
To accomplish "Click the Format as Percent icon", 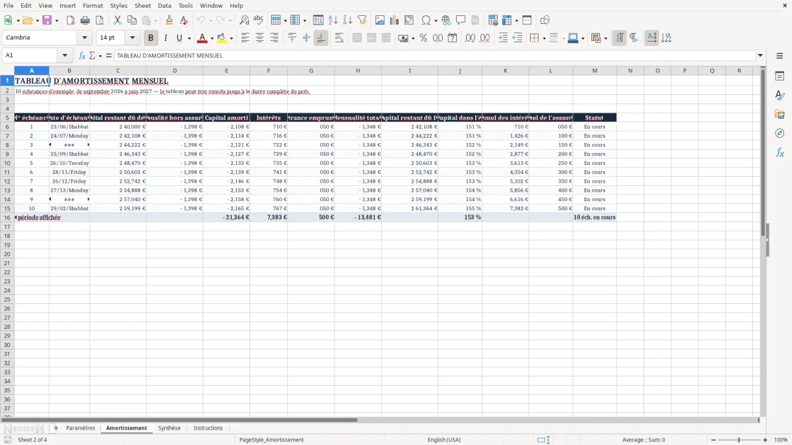I will (x=423, y=38).
